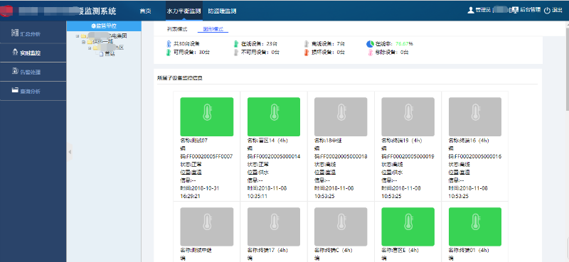569x262 pixels.
Task: Open 汇总分析 in the left sidebar
Action: 26,33
